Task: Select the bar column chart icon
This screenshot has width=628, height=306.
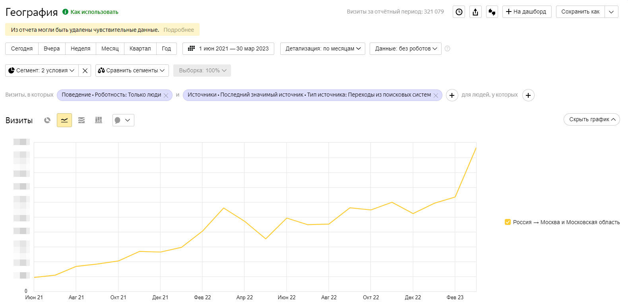Action: click(99, 120)
